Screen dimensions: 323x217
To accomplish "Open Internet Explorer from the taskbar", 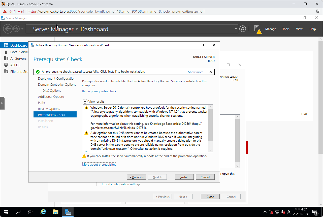I will pos(43,212).
